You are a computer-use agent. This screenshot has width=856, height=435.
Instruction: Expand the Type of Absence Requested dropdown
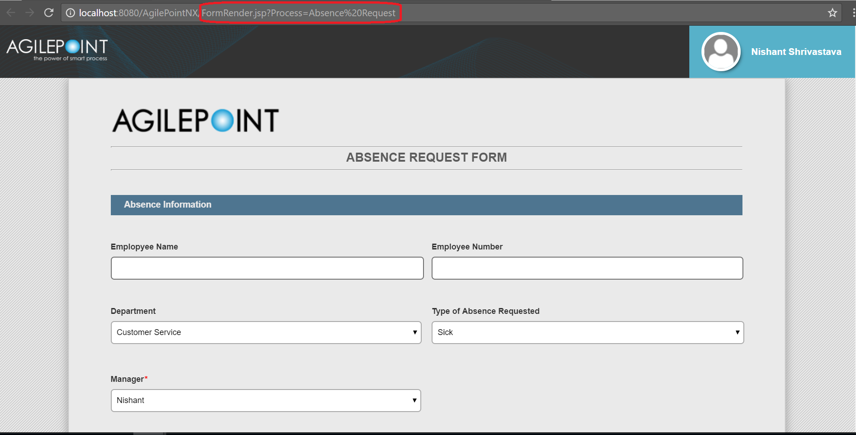click(587, 332)
